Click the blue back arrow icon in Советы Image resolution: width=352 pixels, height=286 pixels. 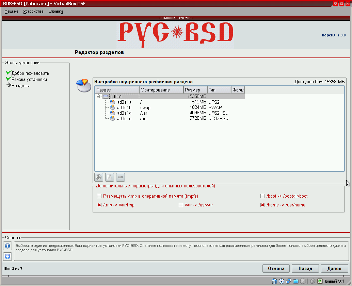coord(7,256)
